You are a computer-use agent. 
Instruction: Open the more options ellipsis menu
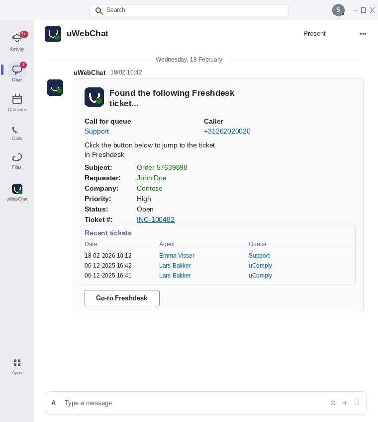pos(363,34)
